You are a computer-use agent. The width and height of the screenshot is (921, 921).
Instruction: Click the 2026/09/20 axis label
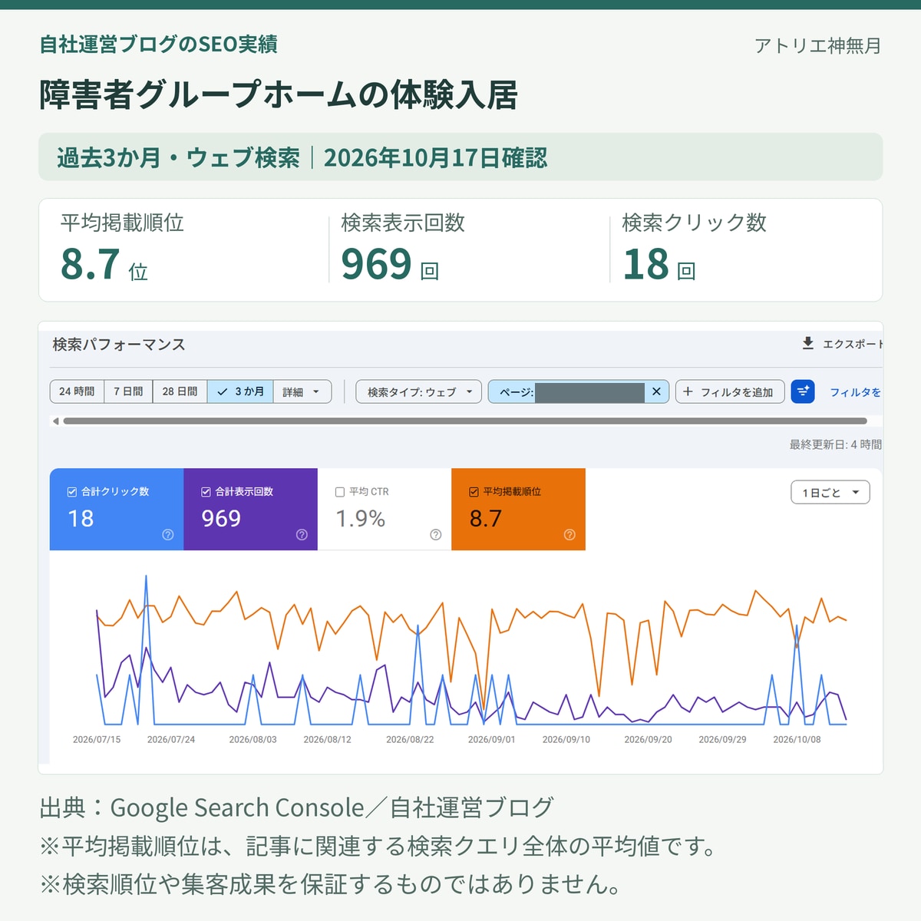[x=648, y=740]
